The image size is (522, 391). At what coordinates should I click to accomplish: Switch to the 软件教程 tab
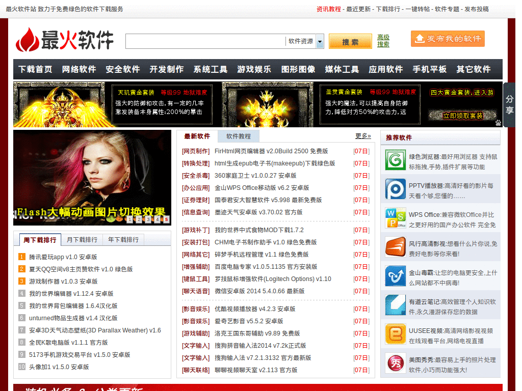tap(239, 136)
